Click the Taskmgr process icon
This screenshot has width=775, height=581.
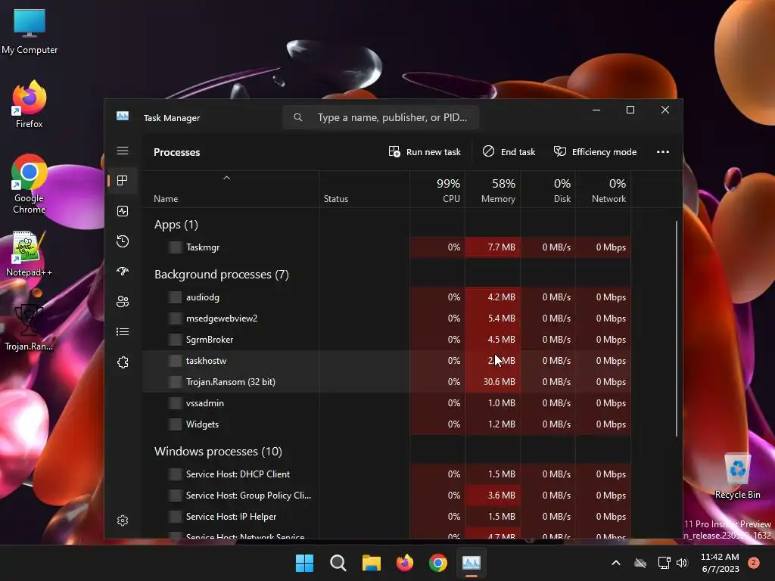175,247
